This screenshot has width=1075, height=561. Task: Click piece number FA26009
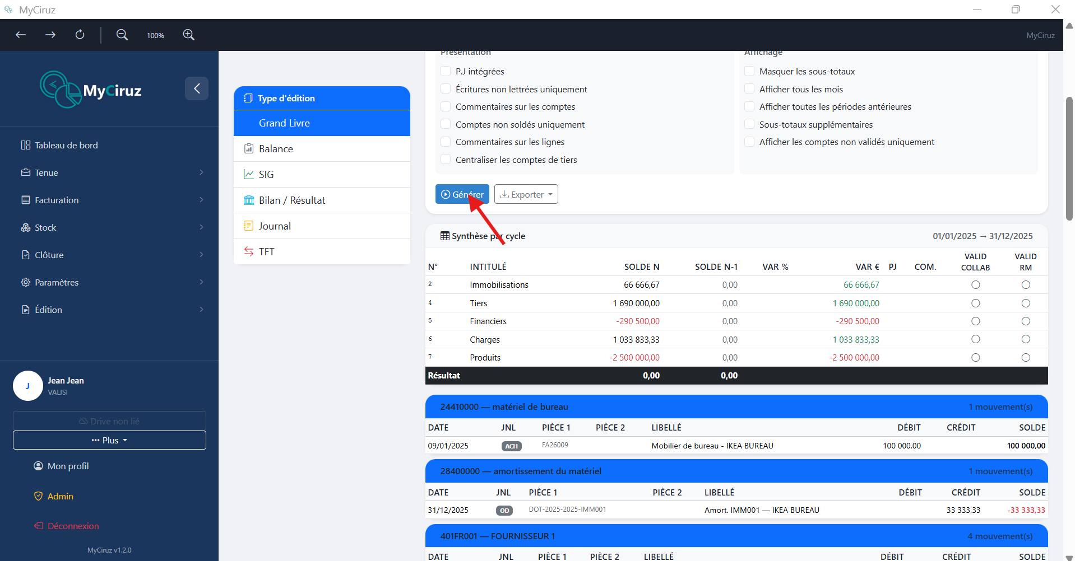tap(555, 445)
